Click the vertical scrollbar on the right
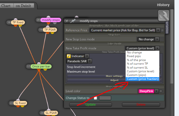The height and width of the screenshot is (116, 179). coord(172,46)
